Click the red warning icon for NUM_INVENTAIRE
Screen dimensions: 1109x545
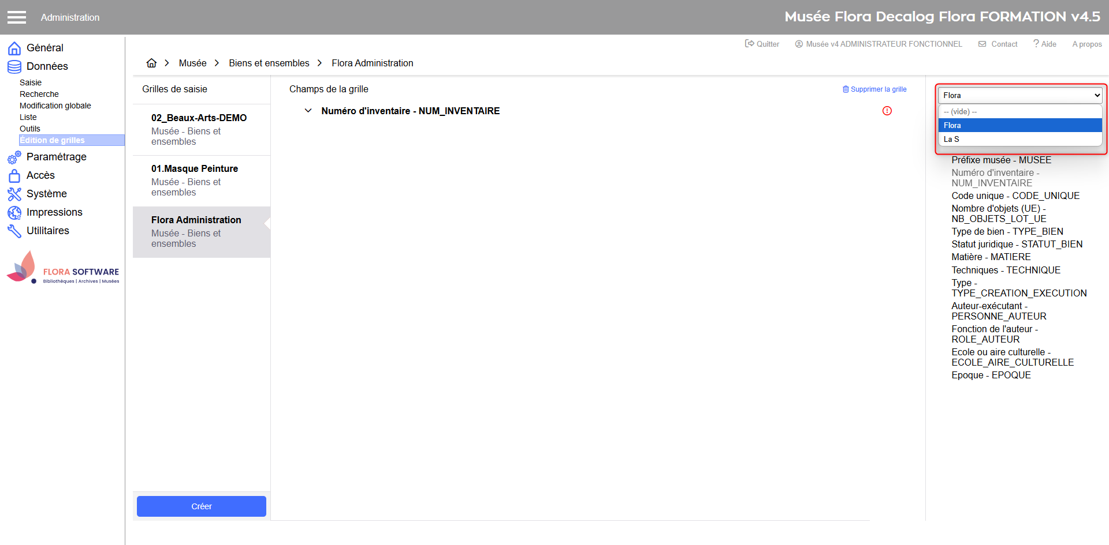(887, 111)
